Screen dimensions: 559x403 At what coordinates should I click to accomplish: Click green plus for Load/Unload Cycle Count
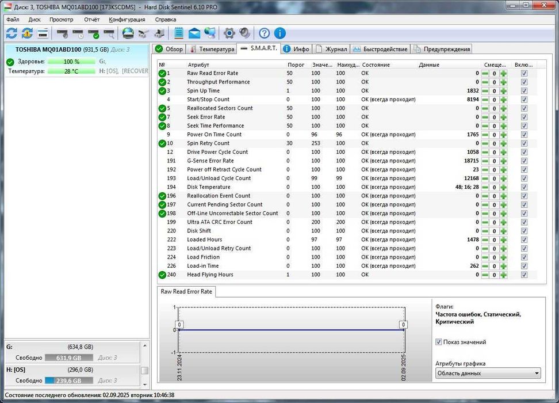[503, 178]
